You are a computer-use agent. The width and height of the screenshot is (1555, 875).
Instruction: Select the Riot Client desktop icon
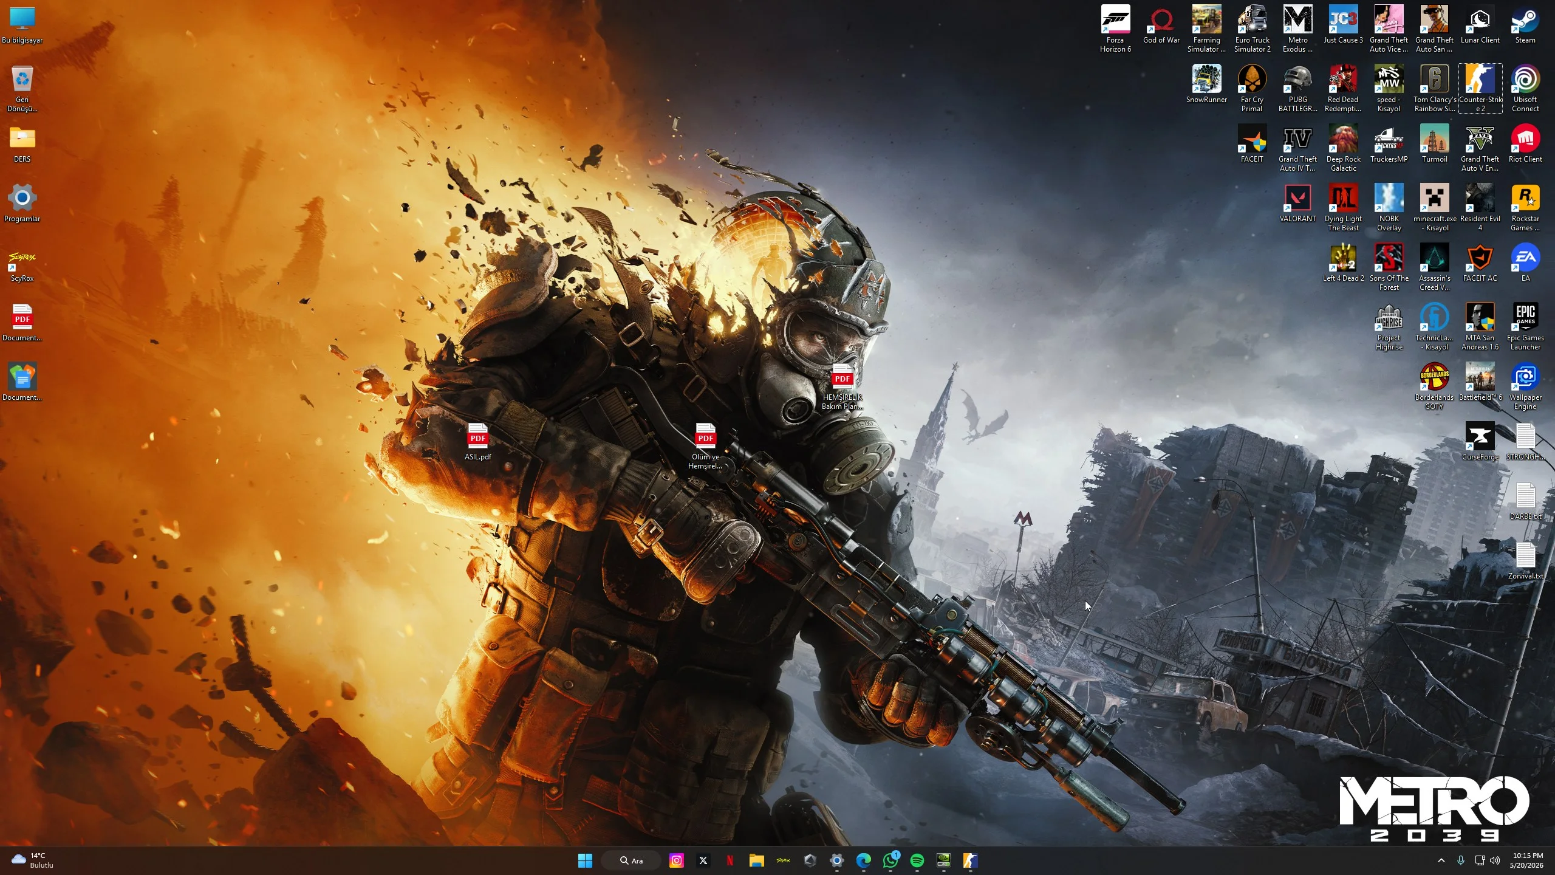tap(1525, 143)
